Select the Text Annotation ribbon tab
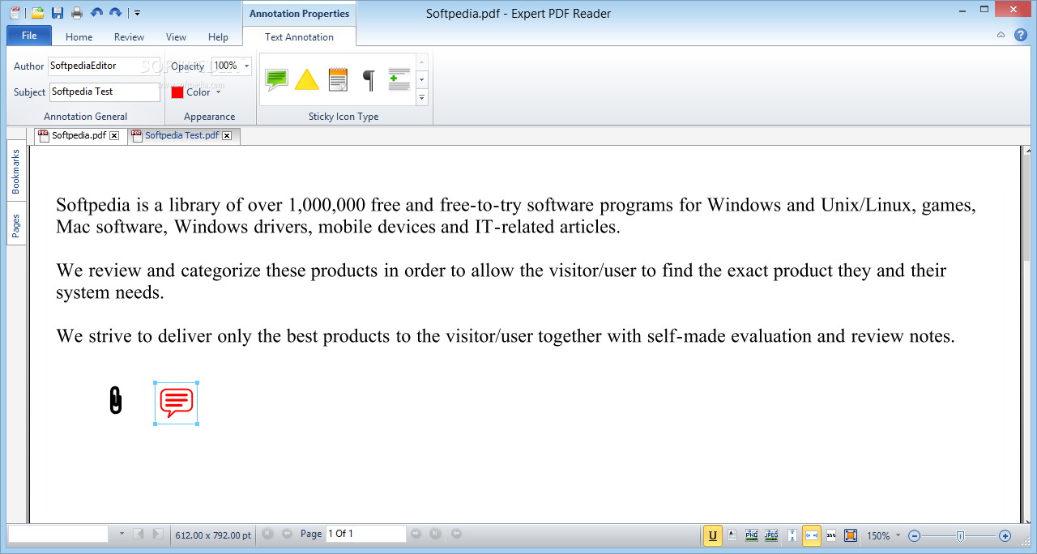 (299, 36)
